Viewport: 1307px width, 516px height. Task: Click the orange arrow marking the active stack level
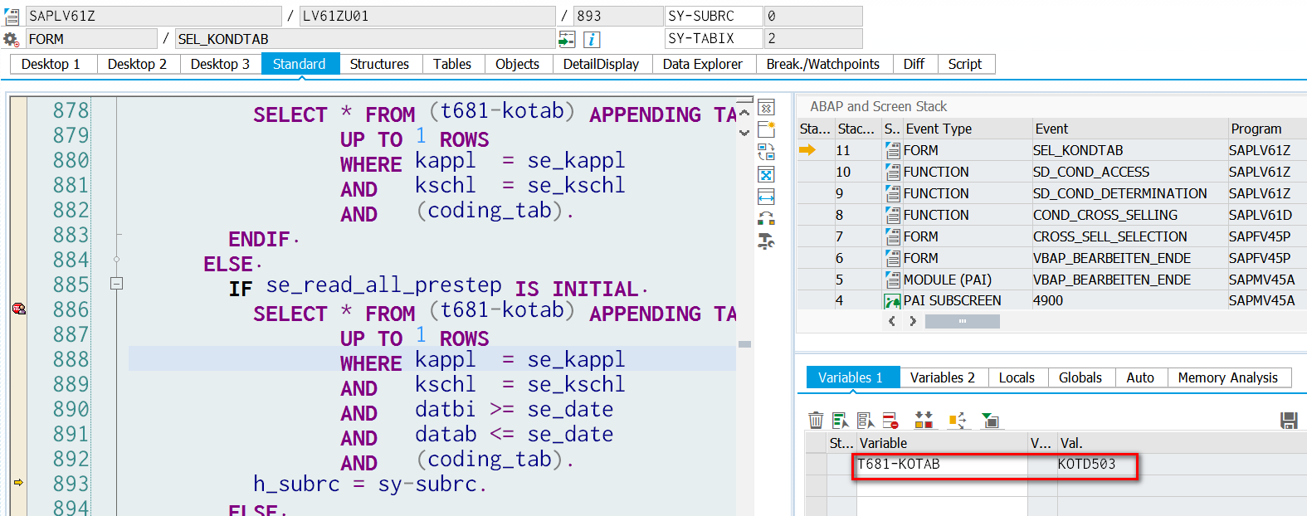[807, 150]
